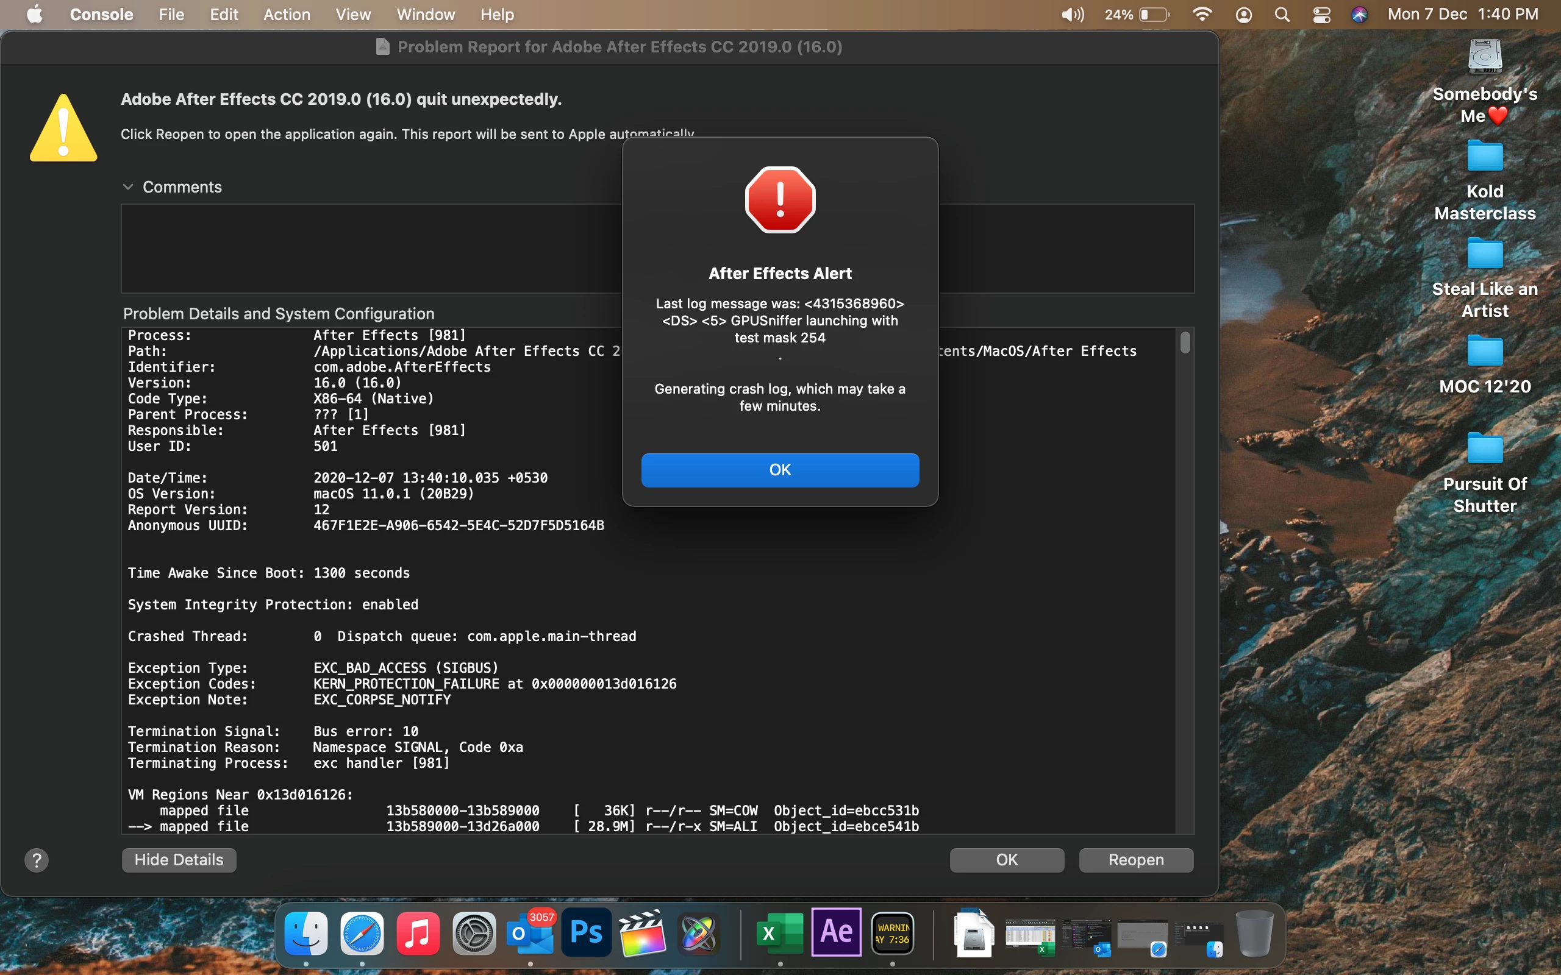This screenshot has height=975, width=1561.
Task: Click the problem details scrollbar thumb
Action: pyautogui.click(x=1185, y=342)
